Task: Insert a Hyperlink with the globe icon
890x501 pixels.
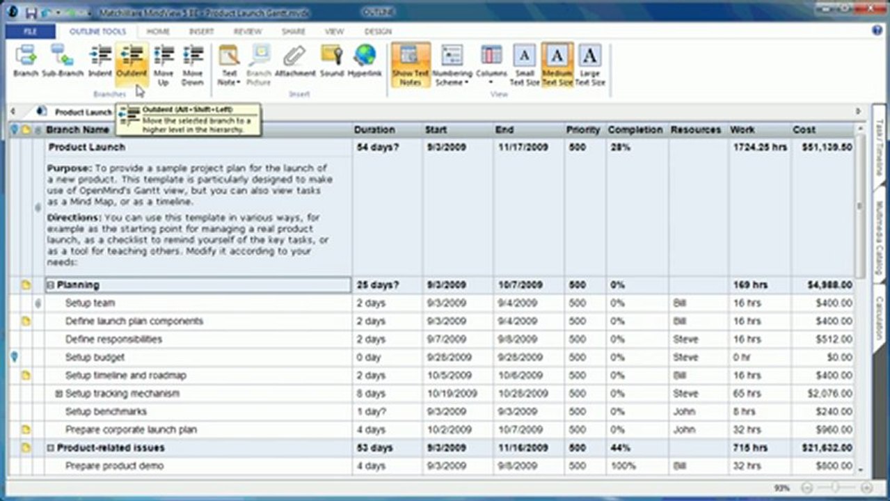Action: [x=365, y=61]
